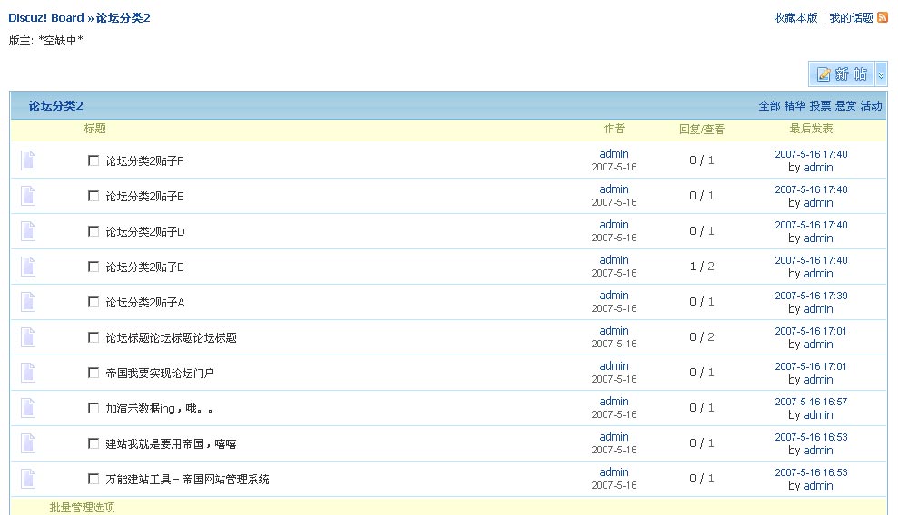
Task: Click the page icon beside 建站我就是要用帝国
Action: [29, 443]
